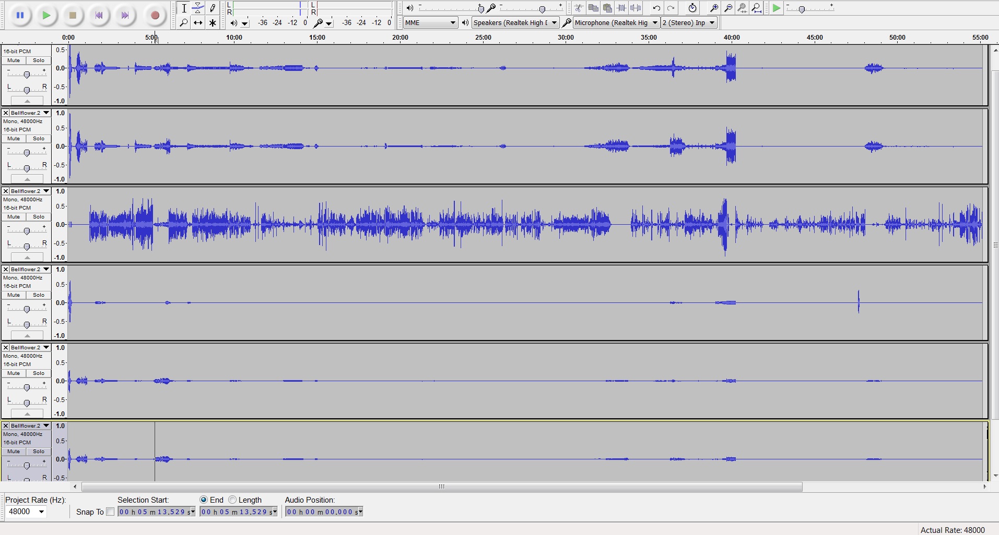Click Fit Project in window icon
This screenshot has height=535, width=999.
coord(756,8)
